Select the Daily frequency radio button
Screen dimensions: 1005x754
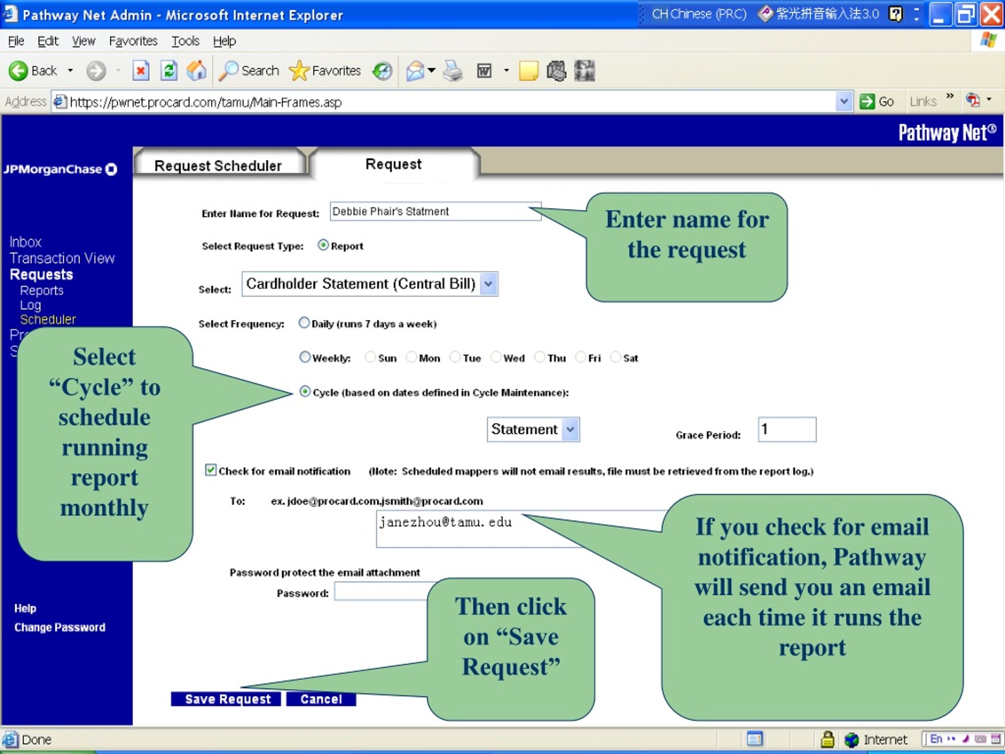click(304, 323)
